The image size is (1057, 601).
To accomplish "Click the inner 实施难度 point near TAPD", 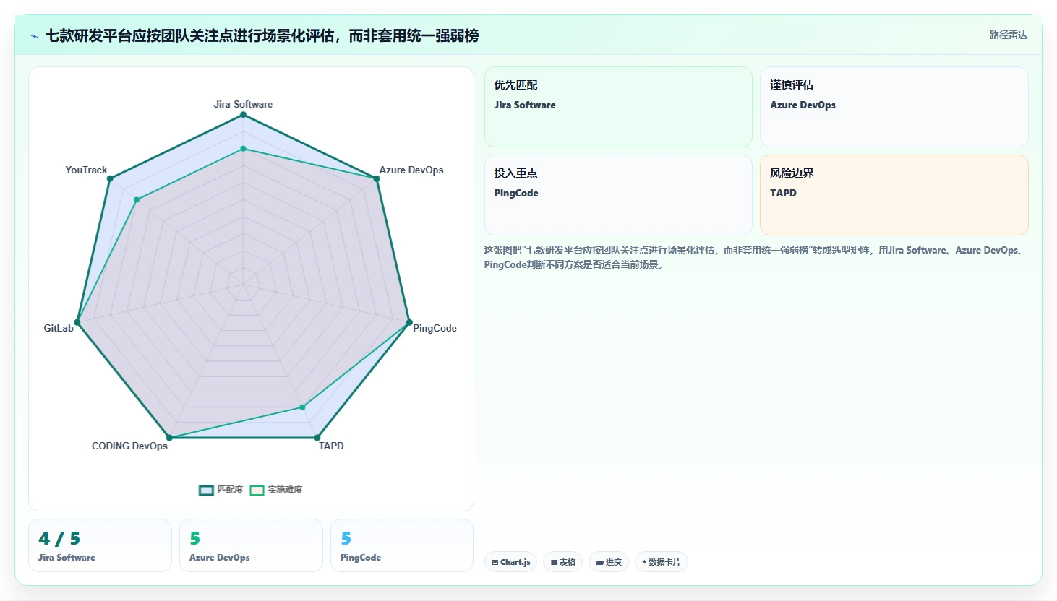I will [x=302, y=407].
